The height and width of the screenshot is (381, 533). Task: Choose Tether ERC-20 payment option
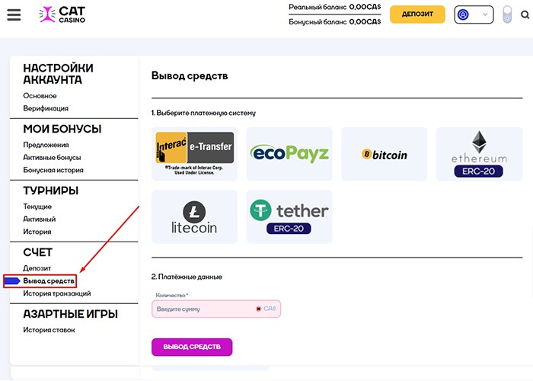pos(289,216)
